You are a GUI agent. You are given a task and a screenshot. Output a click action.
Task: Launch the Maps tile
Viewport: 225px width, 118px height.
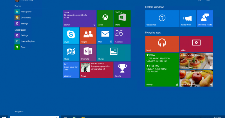[71, 53]
